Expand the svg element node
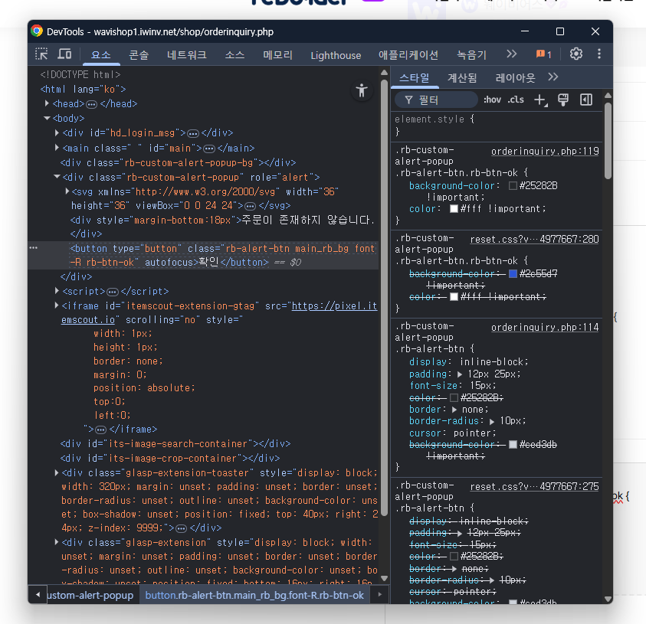The height and width of the screenshot is (624, 646). coord(67,191)
